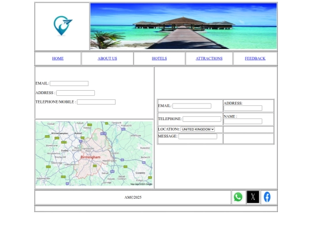Click the travel pin logo icon

coord(63,26)
